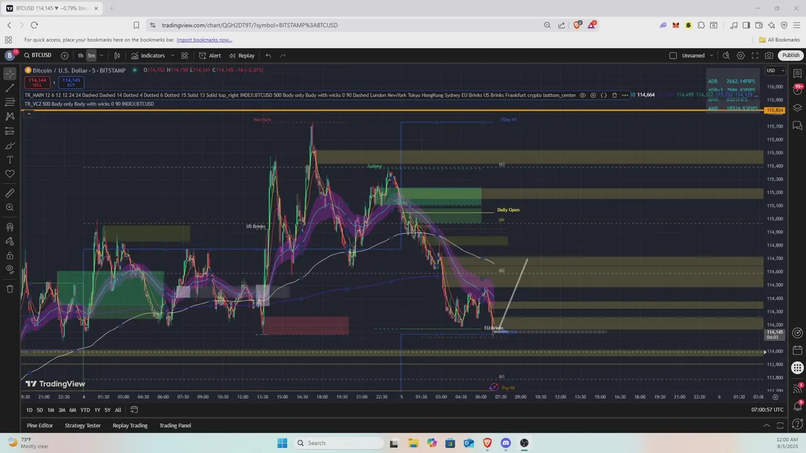The width and height of the screenshot is (806, 453).
Task: Click the red SELL 114,144 button
Action: (x=38, y=82)
